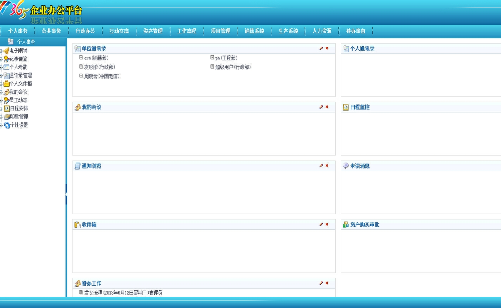Click the 记事便签 note icon

[x=6, y=59]
